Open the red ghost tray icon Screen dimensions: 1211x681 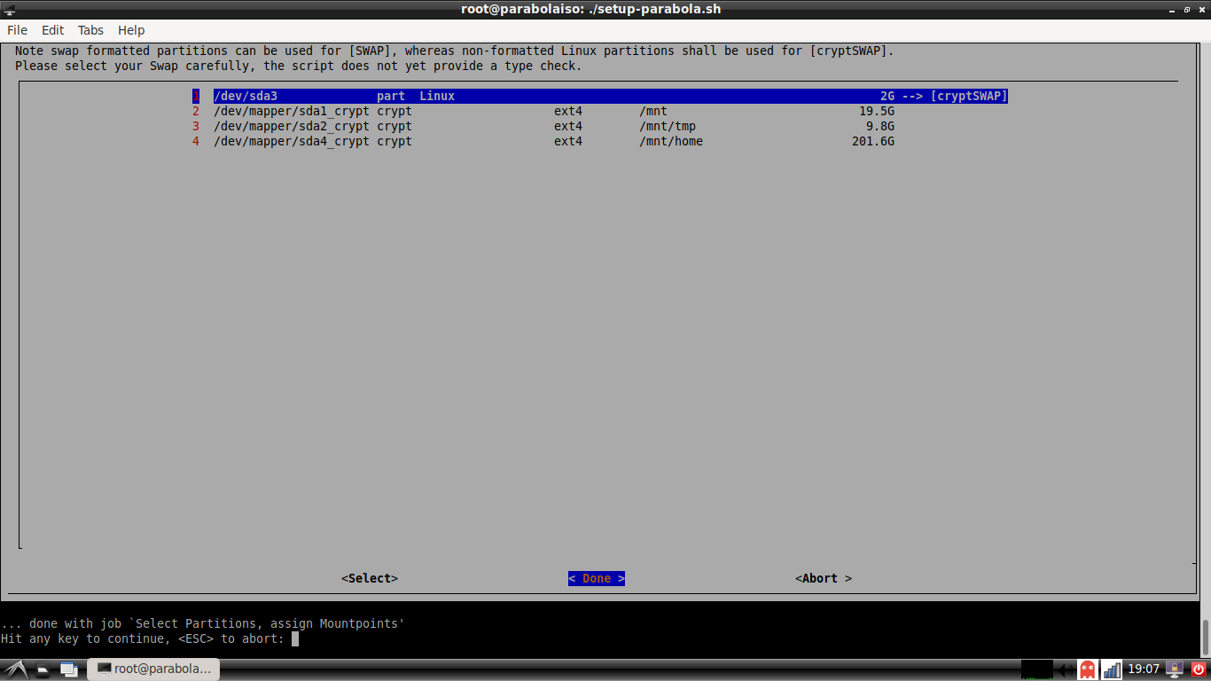[1087, 669]
